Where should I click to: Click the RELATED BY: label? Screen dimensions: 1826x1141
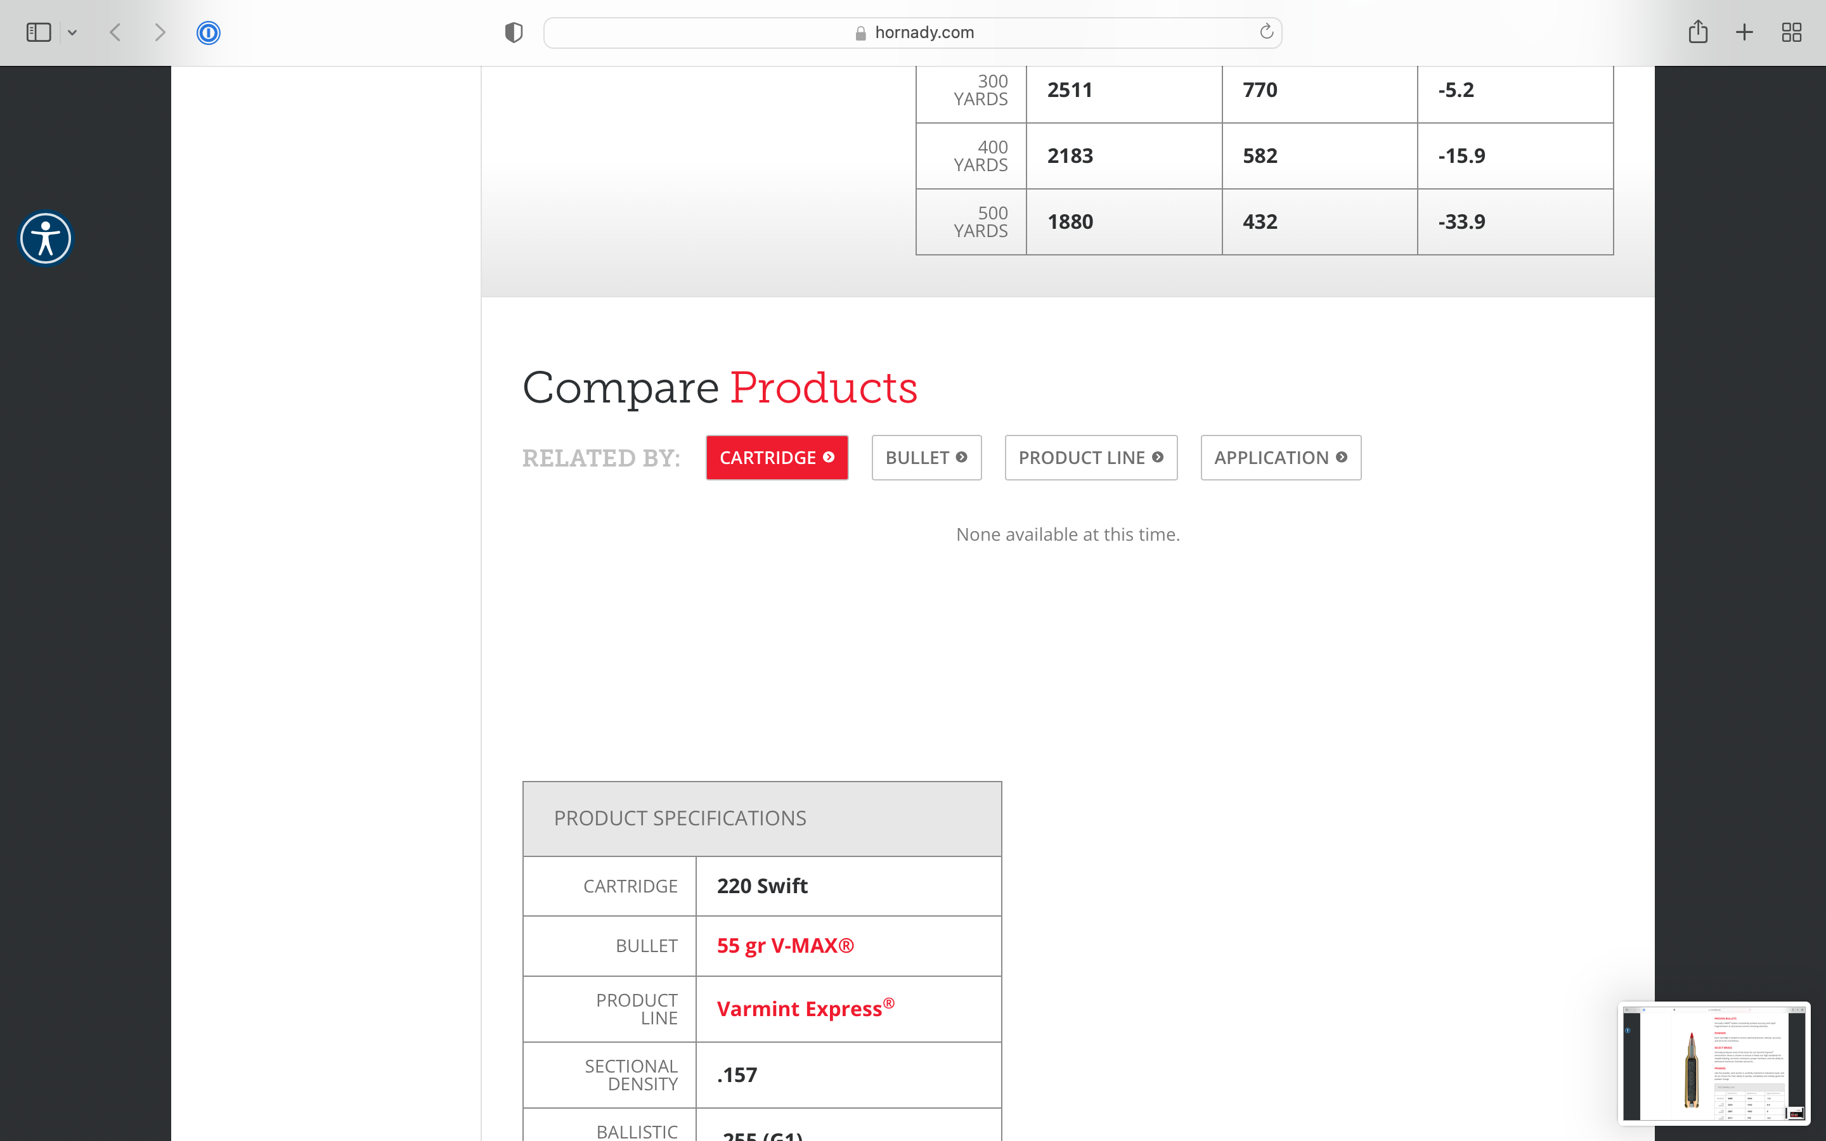point(601,458)
